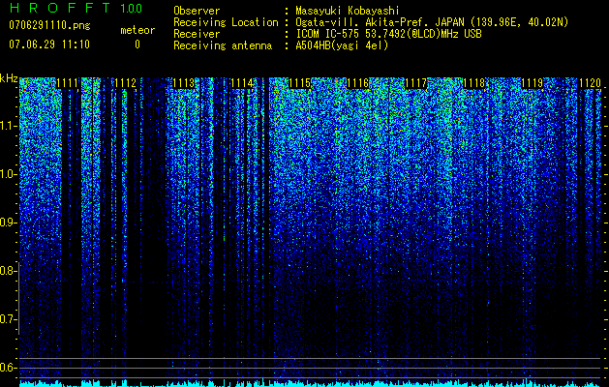Click the 0.6 kHz axis label

(x=8, y=368)
